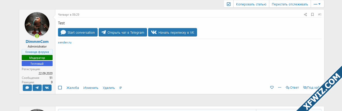Click the Start conversation button

[x=78, y=32]
